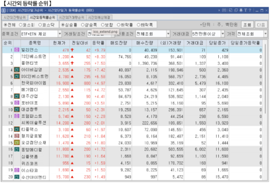Click the 당일종가 column header
Viewport: 270px width, 183px height.
217,43
